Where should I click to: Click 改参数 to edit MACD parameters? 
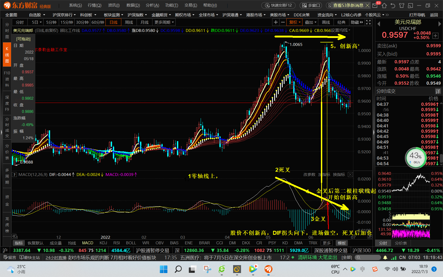[309, 174]
